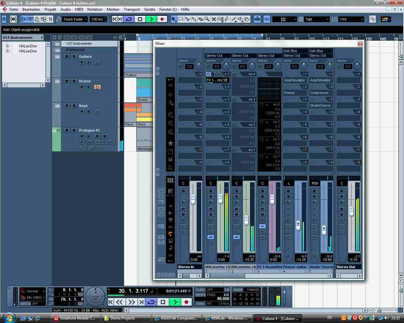The width and height of the screenshot is (404, 323).
Task: Solo the Keys track
Action: [74, 106]
